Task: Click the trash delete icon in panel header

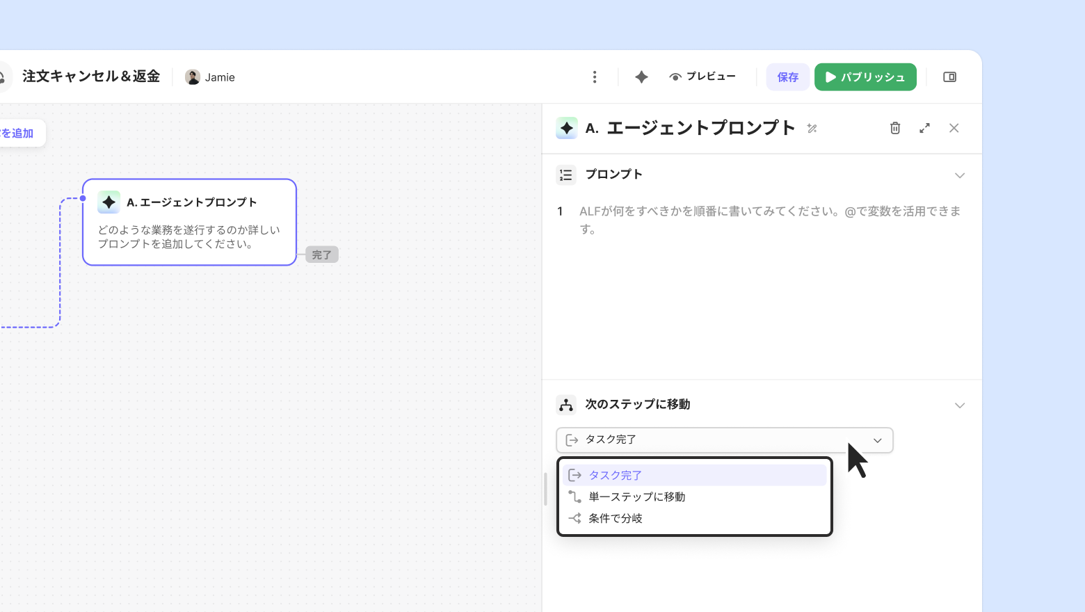Action: (x=895, y=128)
